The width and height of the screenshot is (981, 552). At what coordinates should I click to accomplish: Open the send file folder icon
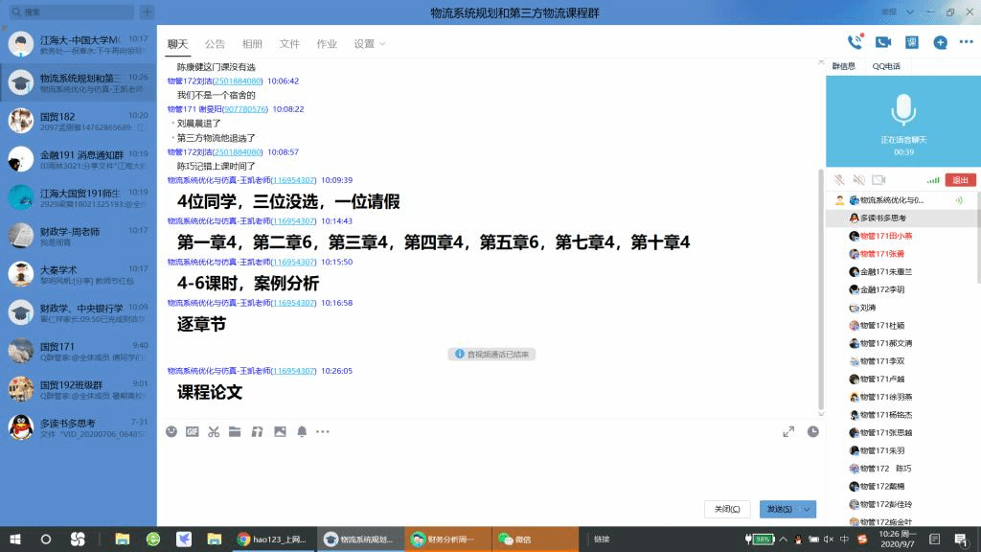coord(235,432)
